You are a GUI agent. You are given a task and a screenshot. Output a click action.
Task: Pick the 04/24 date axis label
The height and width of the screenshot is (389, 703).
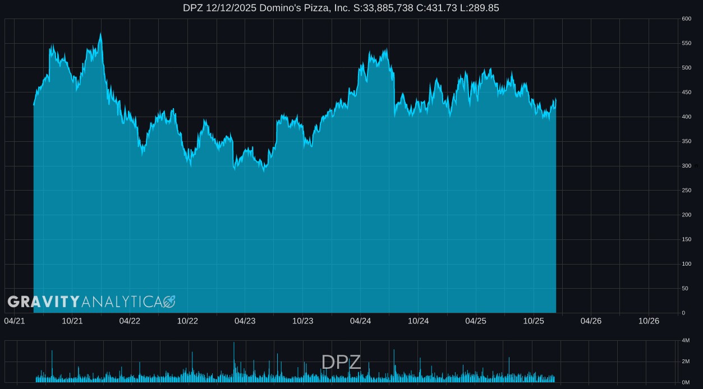pos(360,321)
